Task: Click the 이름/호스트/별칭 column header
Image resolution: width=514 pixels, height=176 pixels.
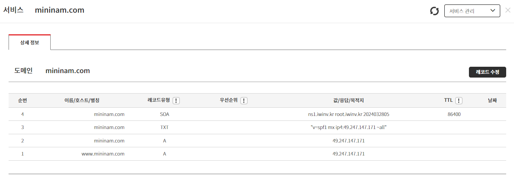Action: [x=82, y=101]
